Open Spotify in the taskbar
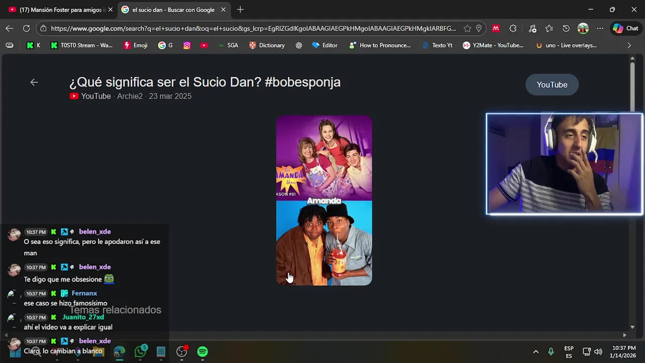The height and width of the screenshot is (363, 645). (x=203, y=351)
